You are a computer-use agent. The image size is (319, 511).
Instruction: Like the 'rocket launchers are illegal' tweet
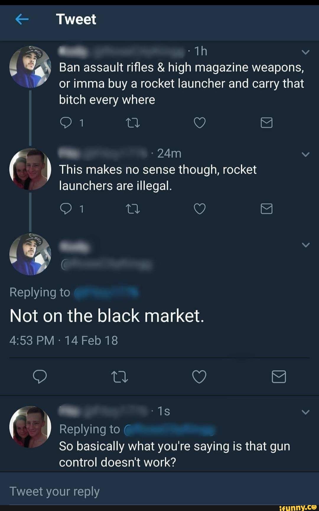tap(200, 209)
